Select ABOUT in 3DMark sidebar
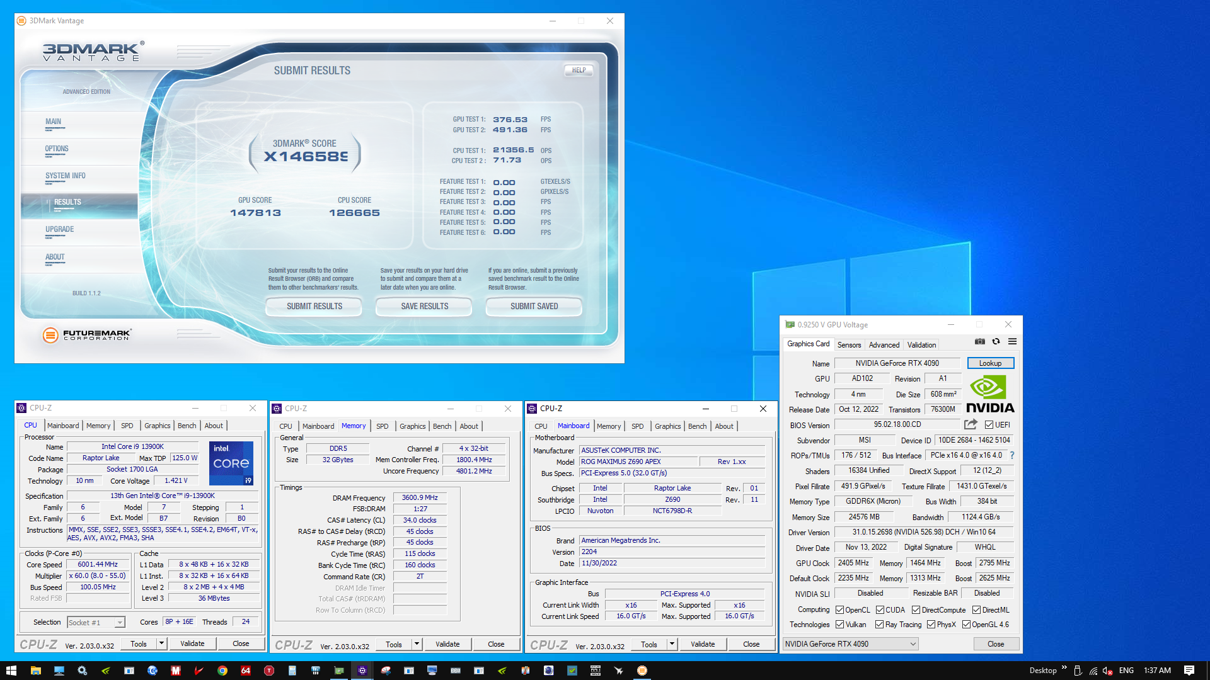Screen dimensions: 1210x680 tap(55, 257)
